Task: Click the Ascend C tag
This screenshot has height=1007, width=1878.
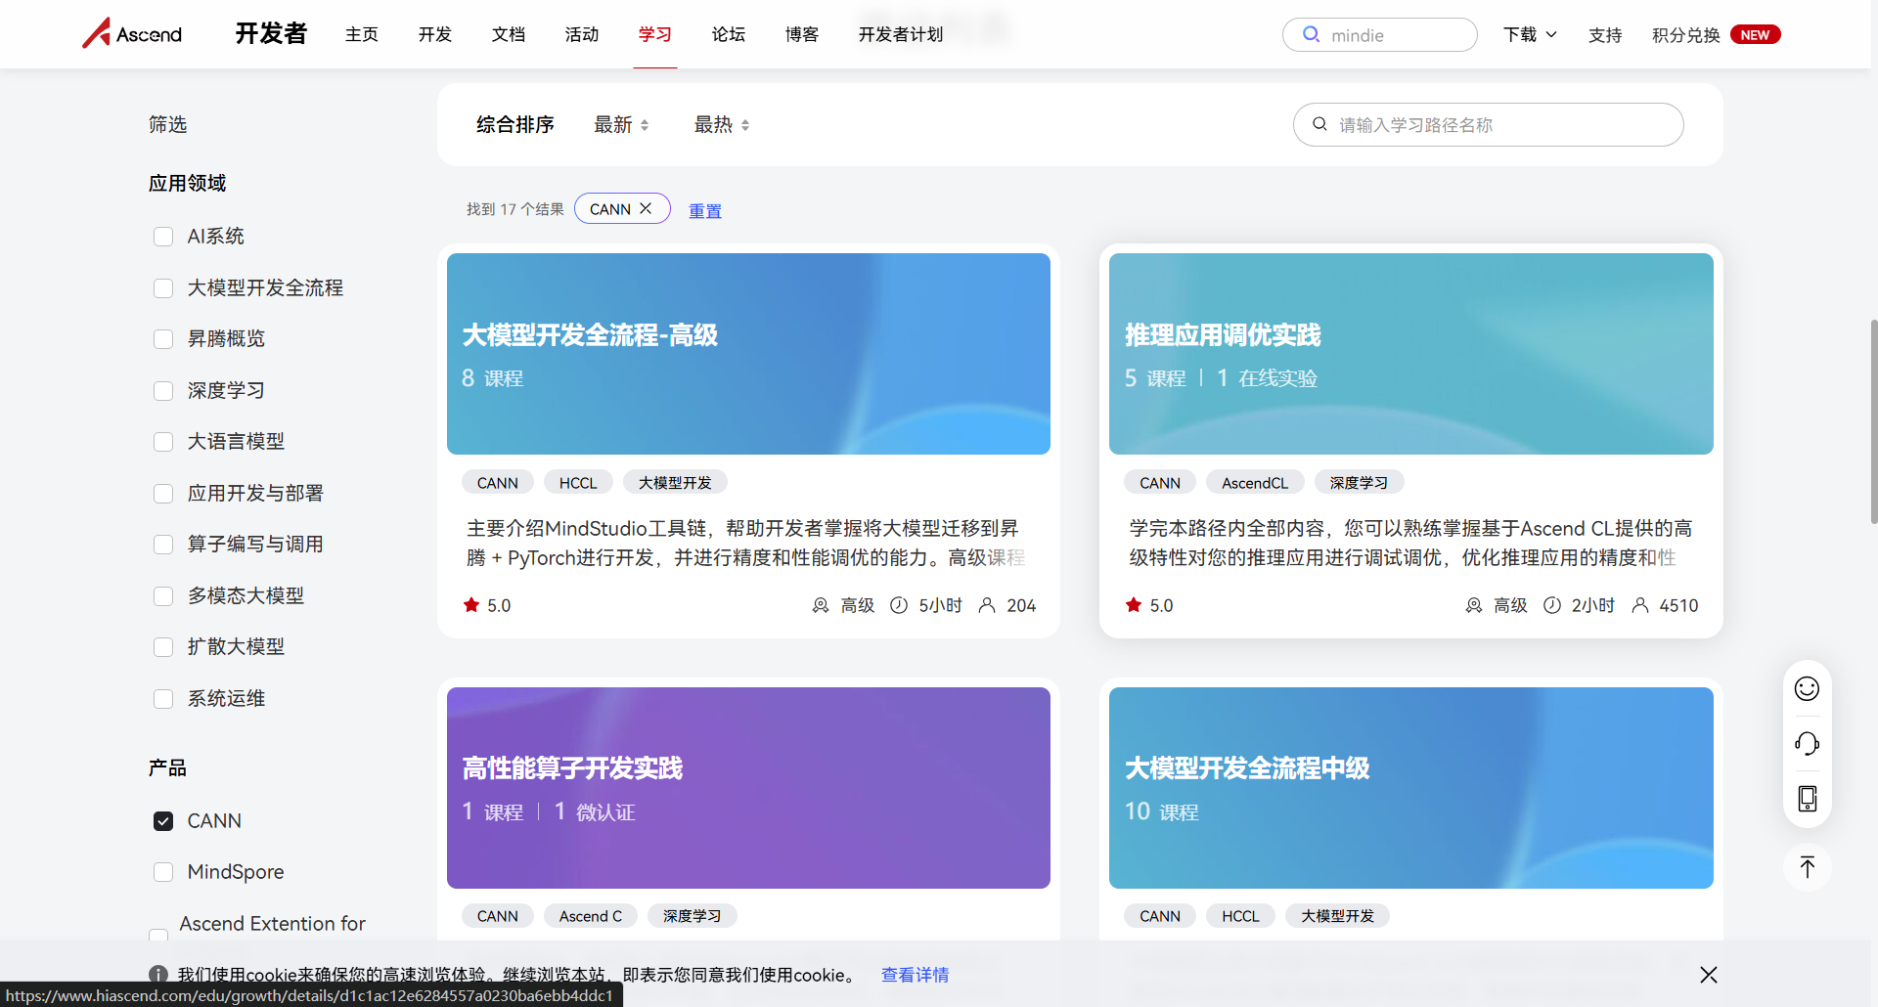Action: pyautogui.click(x=591, y=915)
